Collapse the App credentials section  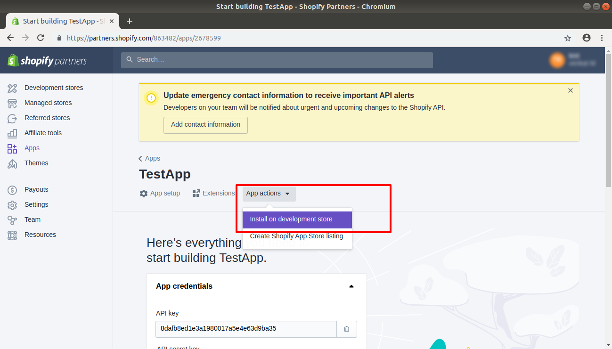pyautogui.click(x=351, y=286)
